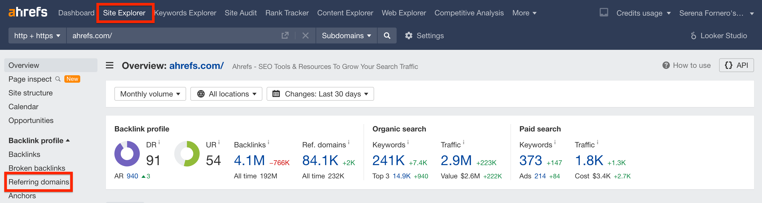Click the API button
This screenshot has height=203, width=762.
(736, 65)
